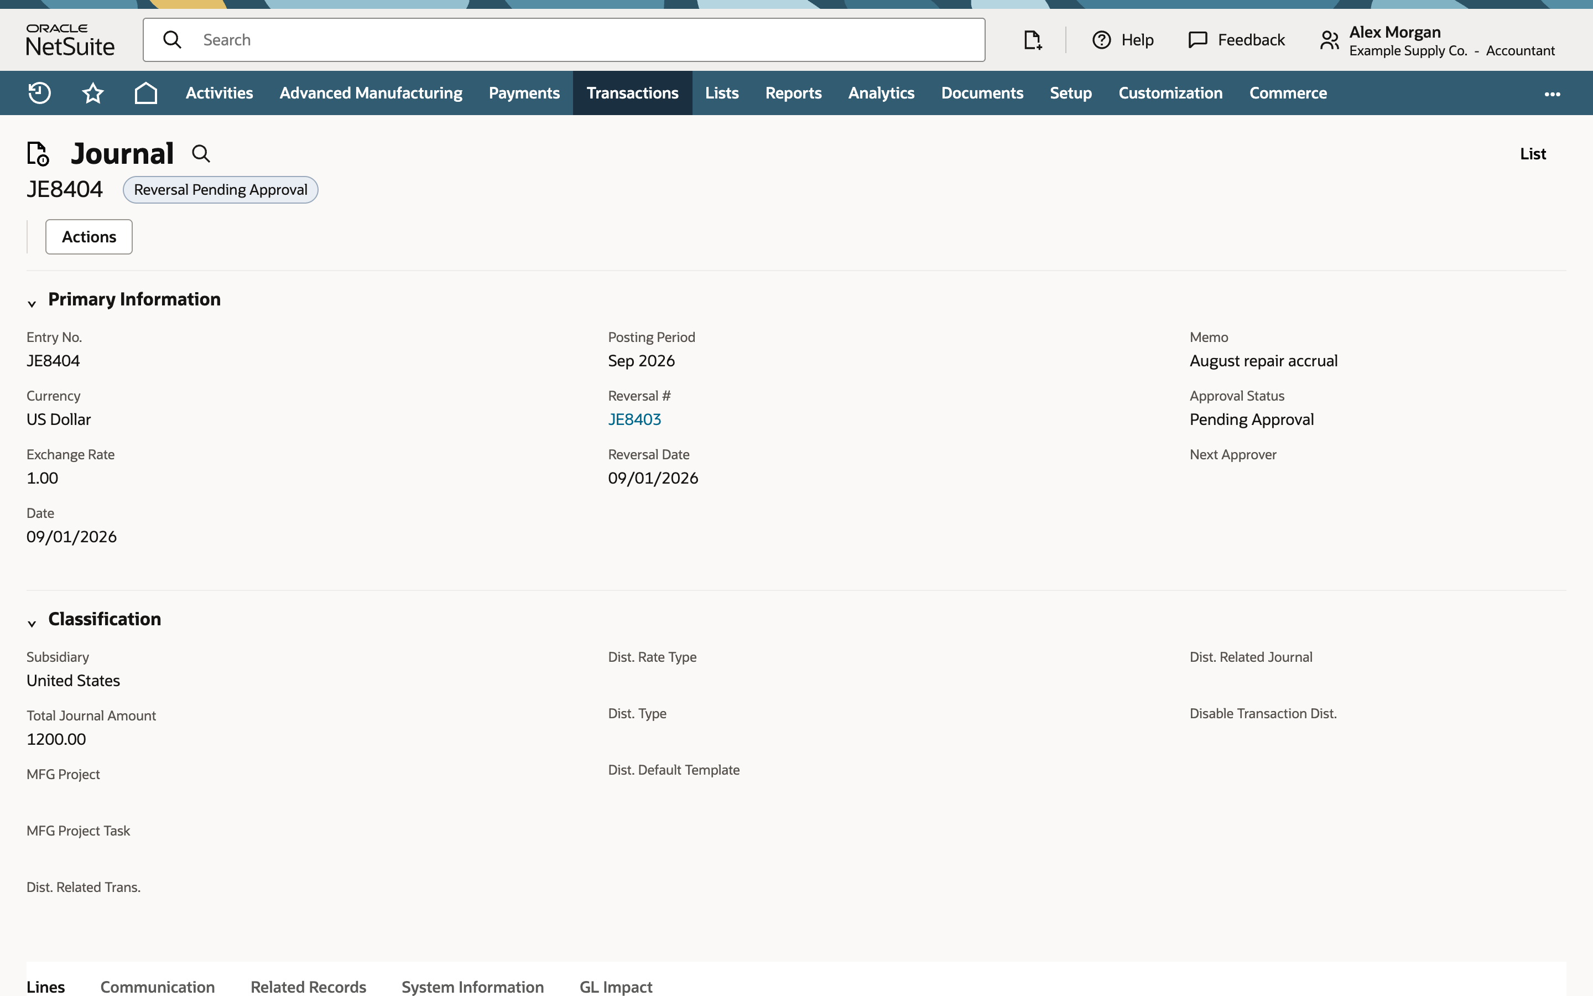
Task: Go to the Home icon
Action: click(145, 93)
